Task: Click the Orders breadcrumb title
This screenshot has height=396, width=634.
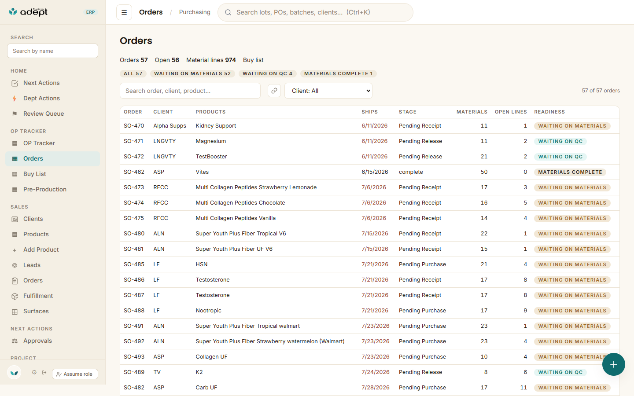Action: click(151, 12)
